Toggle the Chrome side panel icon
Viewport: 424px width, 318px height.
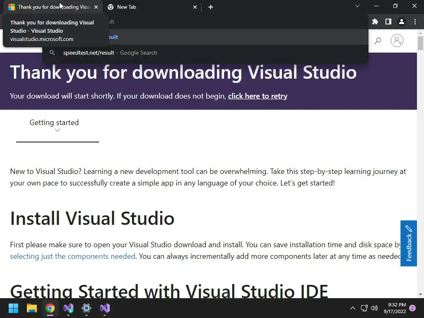click(388, 22)
